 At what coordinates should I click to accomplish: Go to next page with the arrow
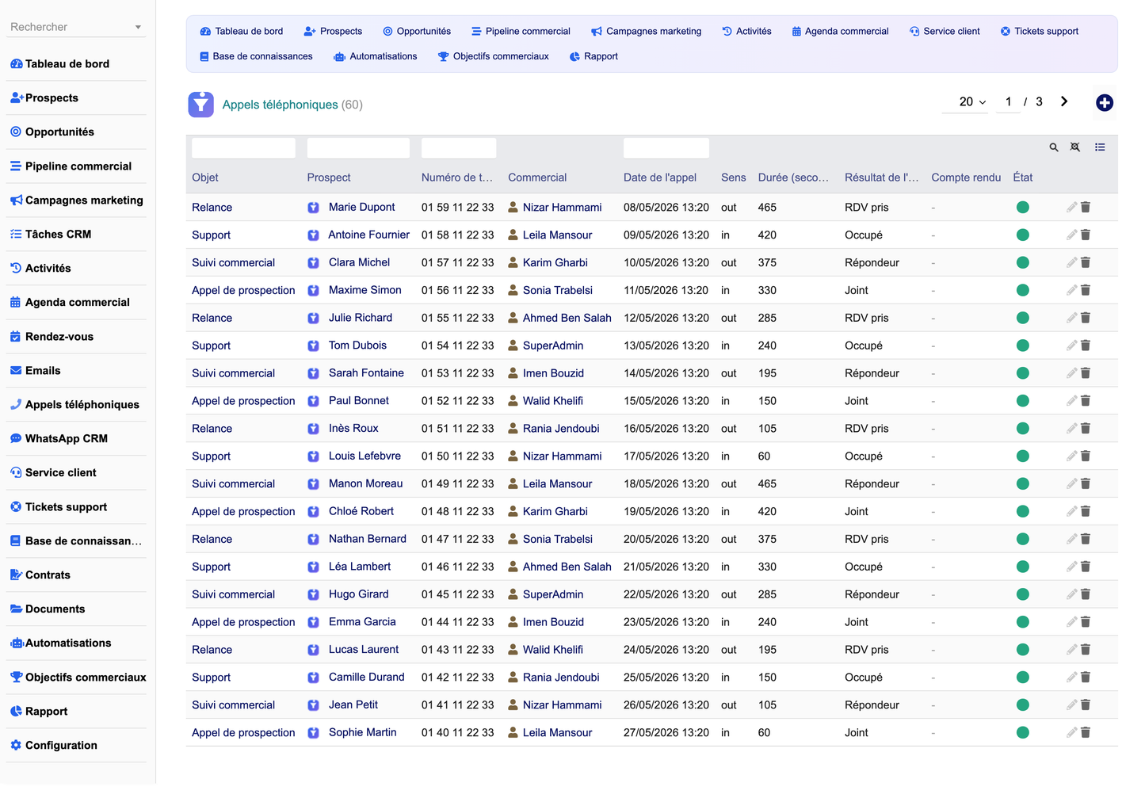click(1064, 101)
